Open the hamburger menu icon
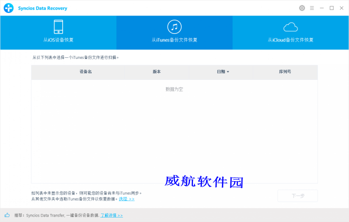 312,8
